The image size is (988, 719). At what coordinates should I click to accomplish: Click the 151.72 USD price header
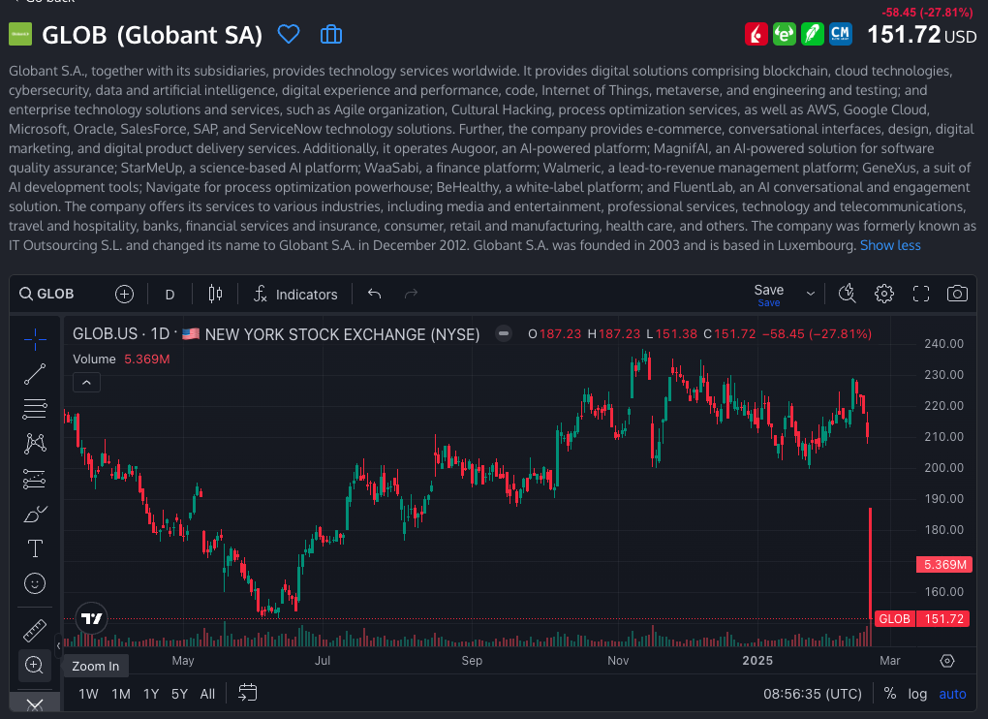point(922,35)
